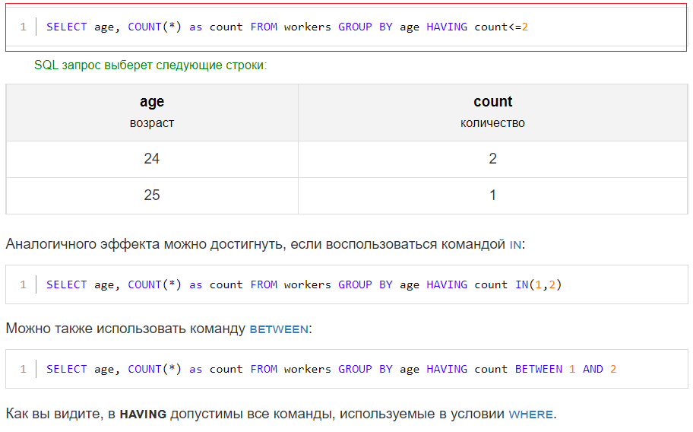
Task: Click the count column header
Action: click(x=493, y=113)
